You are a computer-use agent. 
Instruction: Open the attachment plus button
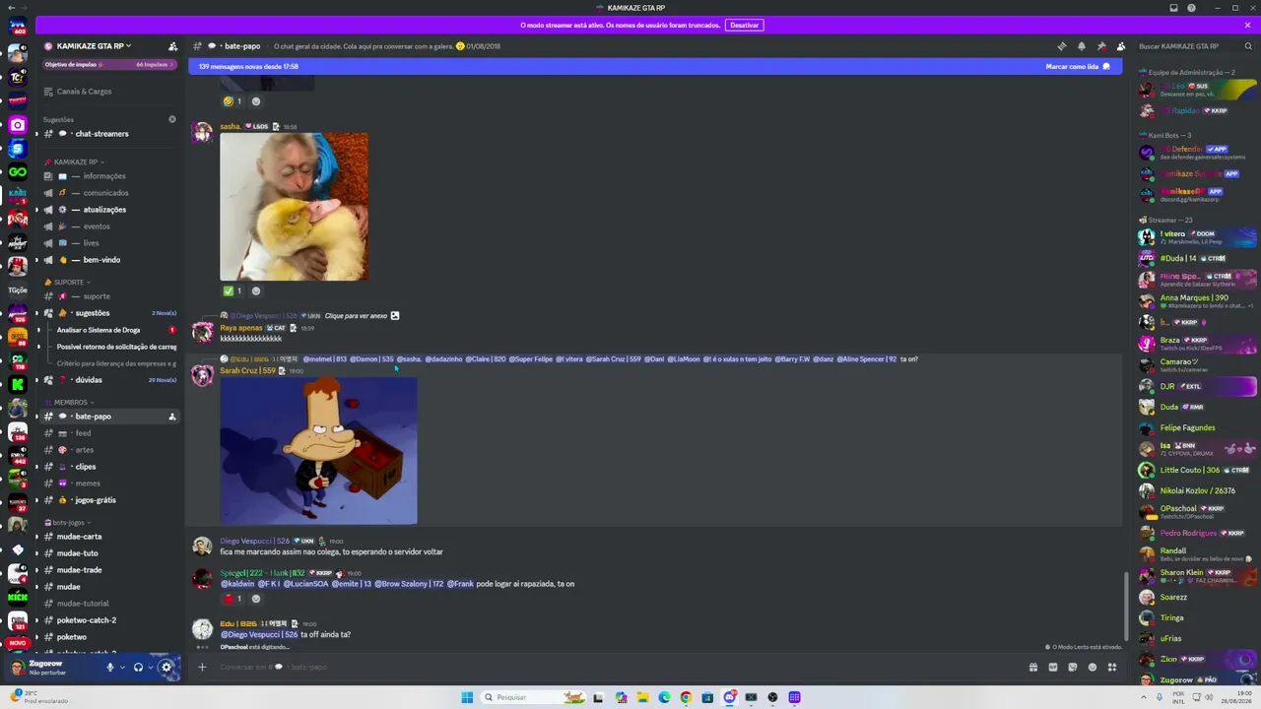pos(202,667)
